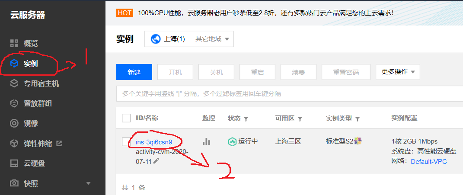This screenshot has height=195, width=463.
Task: Expand the 其它地域 region dropdown
Action: (x=212, y=39)
